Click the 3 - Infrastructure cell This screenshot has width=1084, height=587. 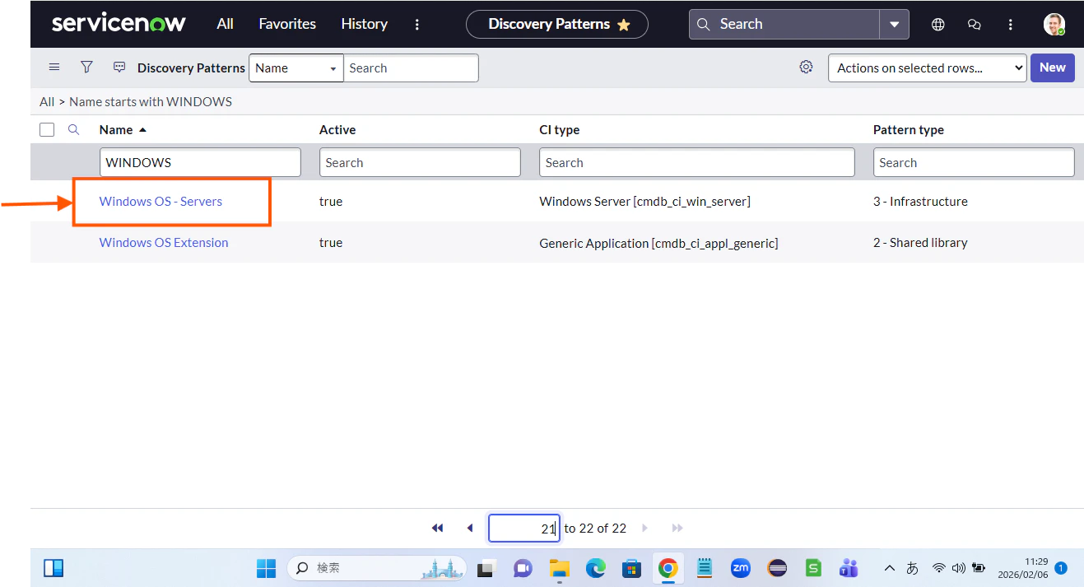(x=920, y=202)
